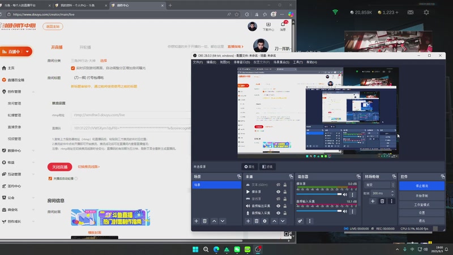Delete the selected scene with the trash icon
This screenshot has height=255, width=453.
coord(204,221)
